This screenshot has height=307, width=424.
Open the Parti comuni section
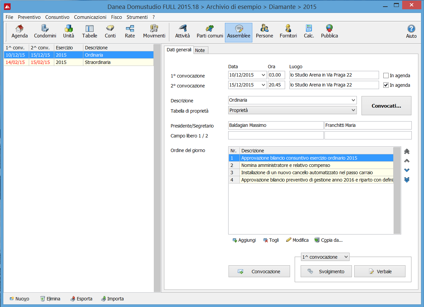click(x=210, y=32)
